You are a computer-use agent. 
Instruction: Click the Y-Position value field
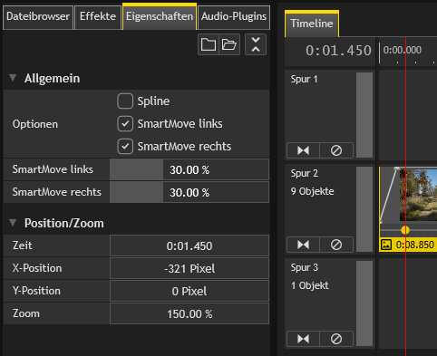click(189, 291)
